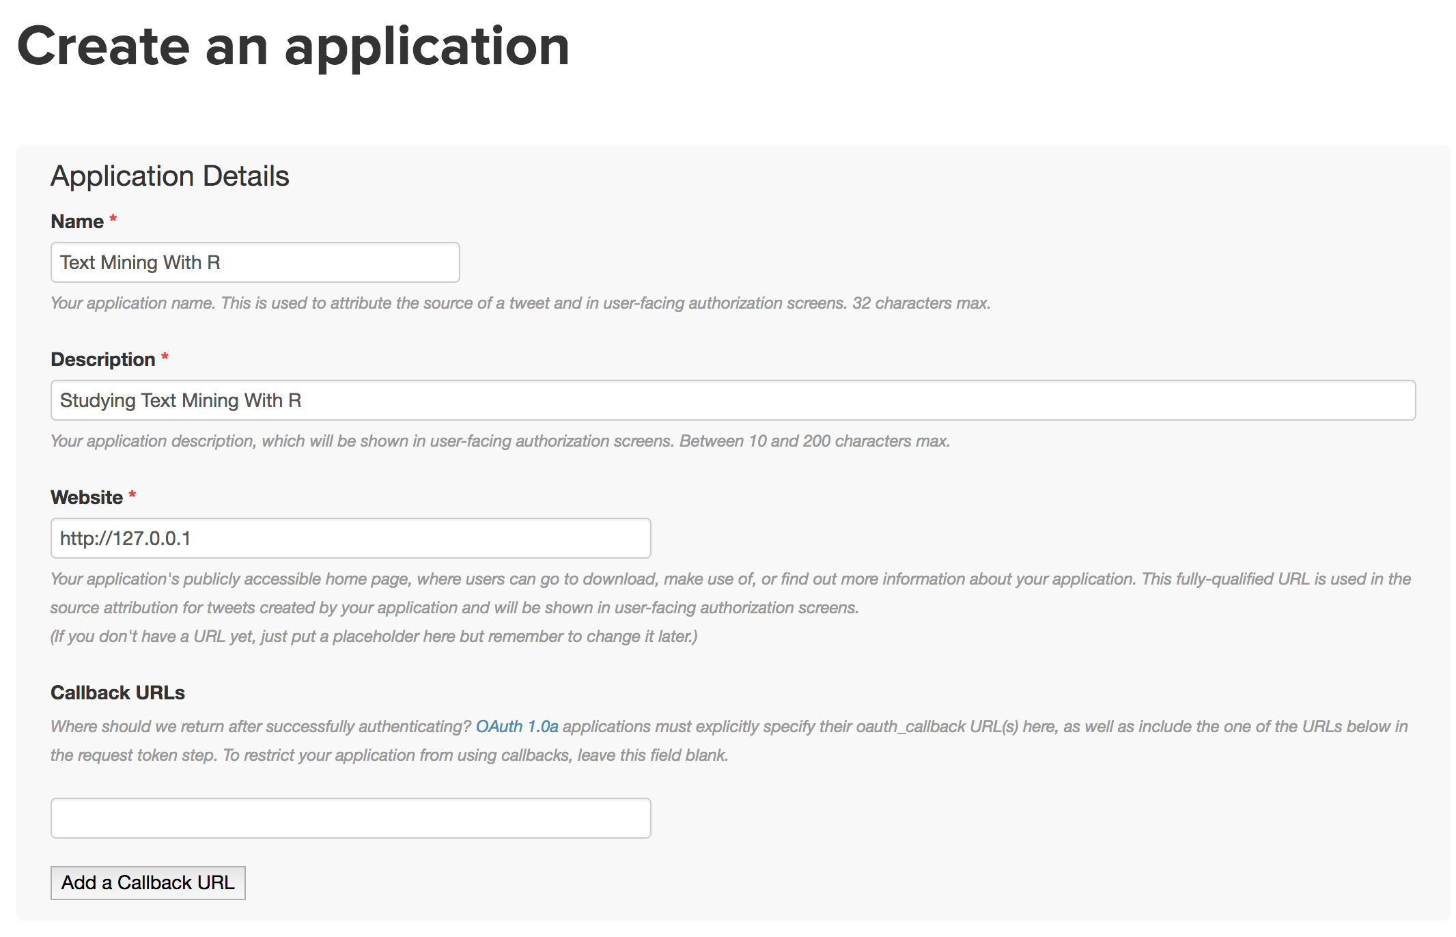
Task: Click the placeholder URL reminder note
Action: [374, 637]
